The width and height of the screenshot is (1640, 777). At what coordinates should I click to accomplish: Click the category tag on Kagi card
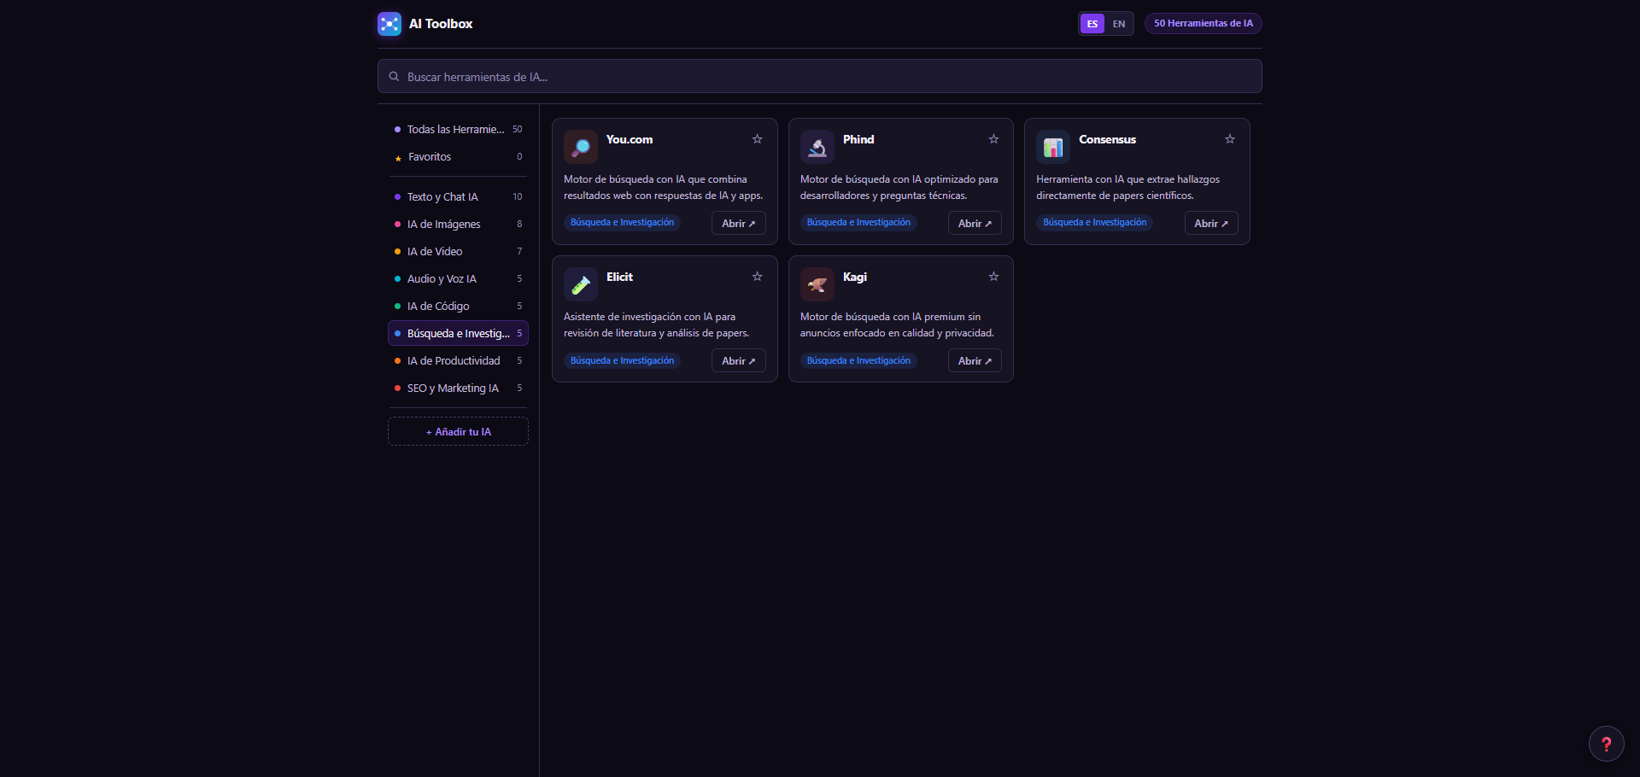(x=858, y=361)
